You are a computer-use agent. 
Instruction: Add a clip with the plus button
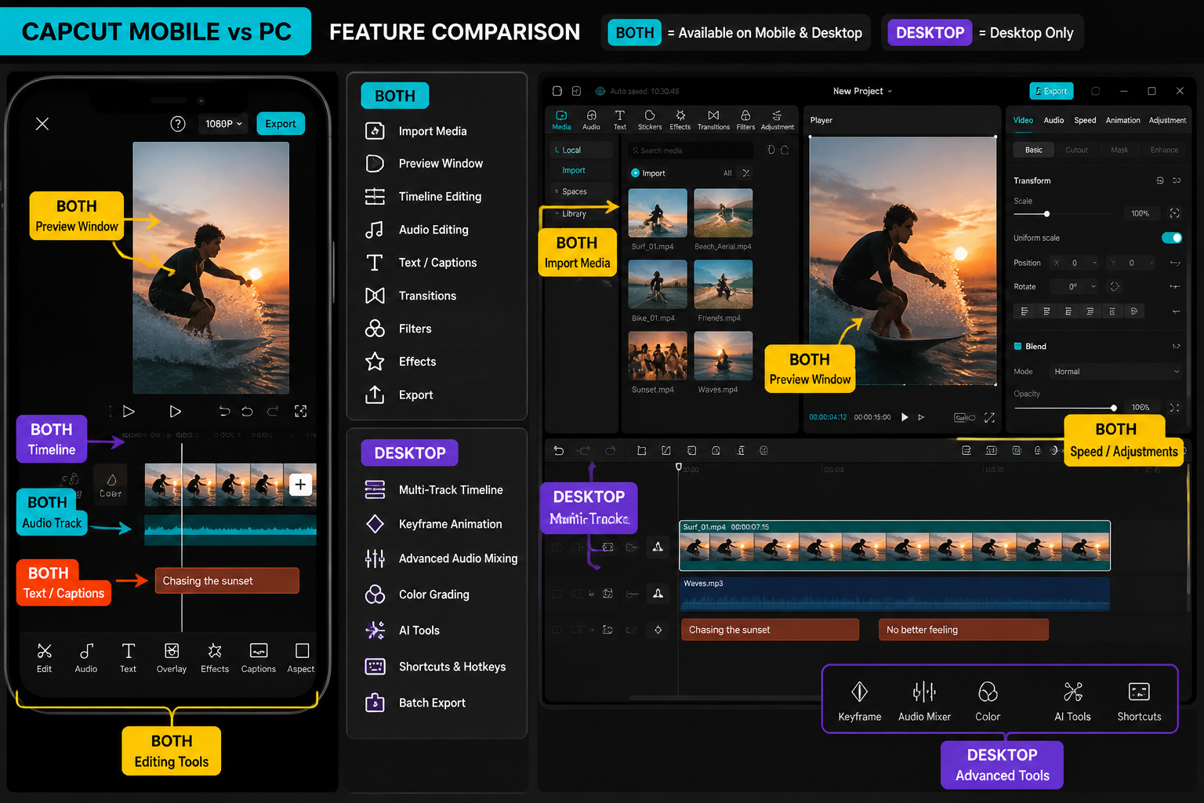point(300,485)
